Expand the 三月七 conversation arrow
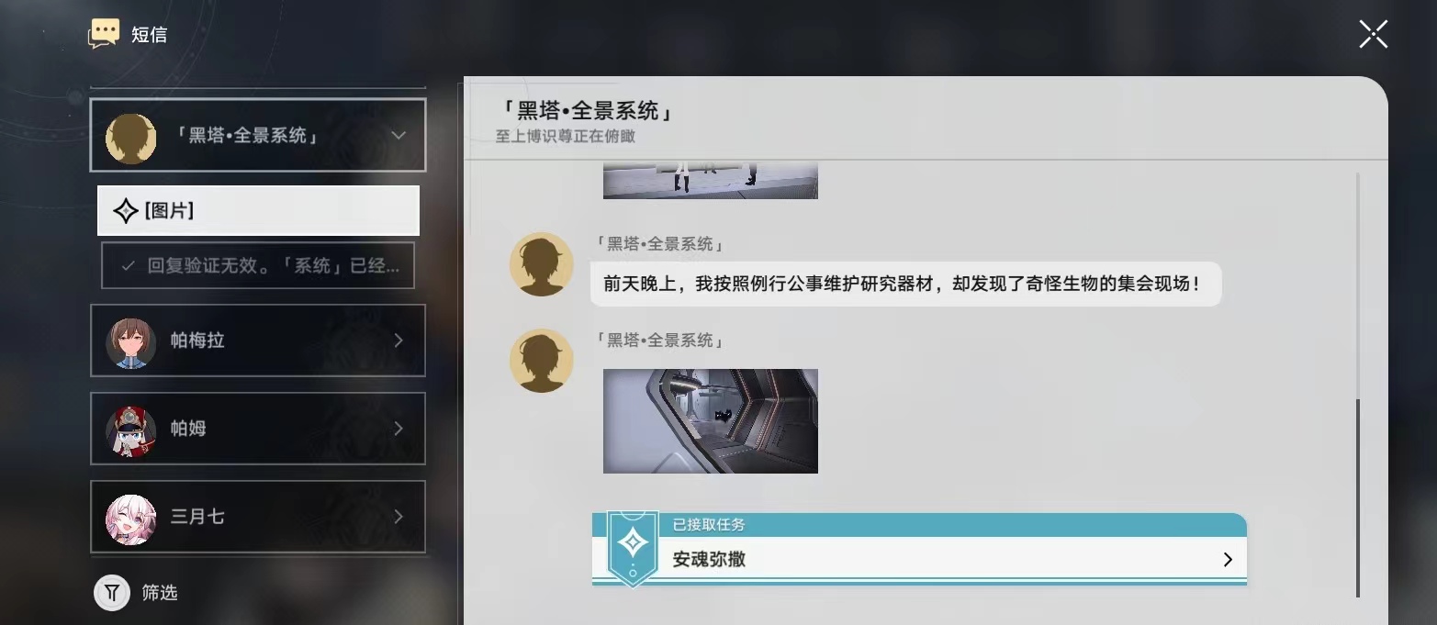The height and width of the screenshot is (625, 1437). point(399,517)
